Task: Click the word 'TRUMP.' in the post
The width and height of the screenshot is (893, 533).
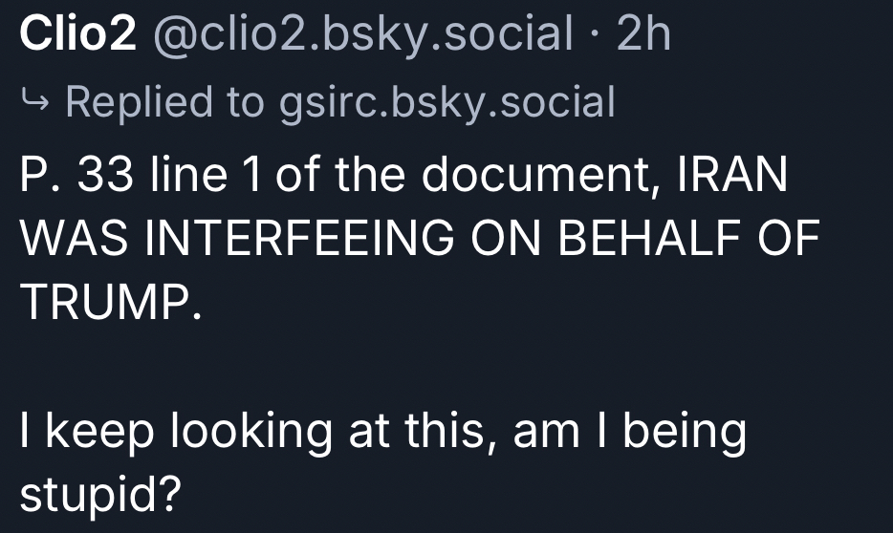Action: [x=111, y=302]
